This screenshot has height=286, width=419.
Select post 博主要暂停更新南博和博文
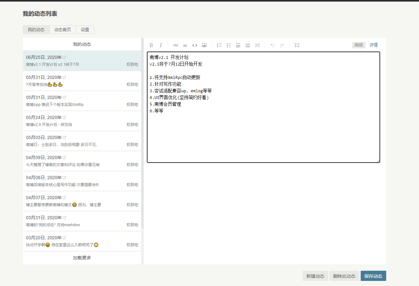(x=82, y=201)
